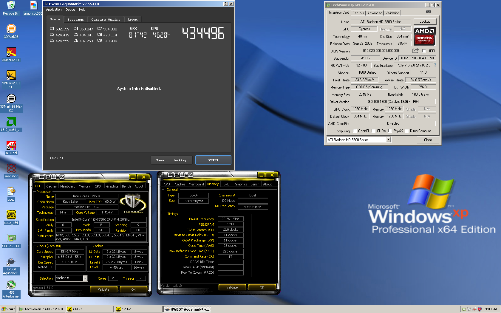Open Caches tab in left CPU-Z window
Viewport: 501px width, 313px height.
(x=52, y=186)
